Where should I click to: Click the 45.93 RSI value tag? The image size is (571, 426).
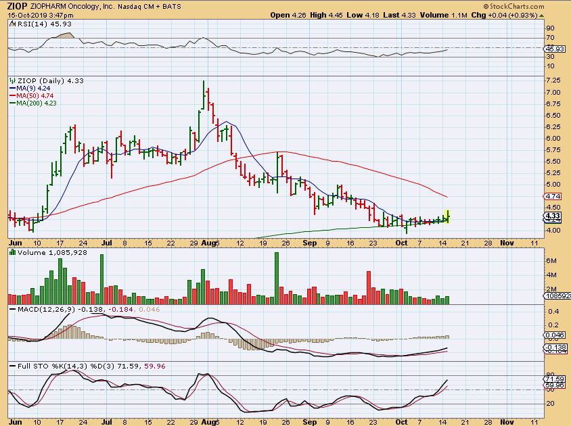click(555, 49)
